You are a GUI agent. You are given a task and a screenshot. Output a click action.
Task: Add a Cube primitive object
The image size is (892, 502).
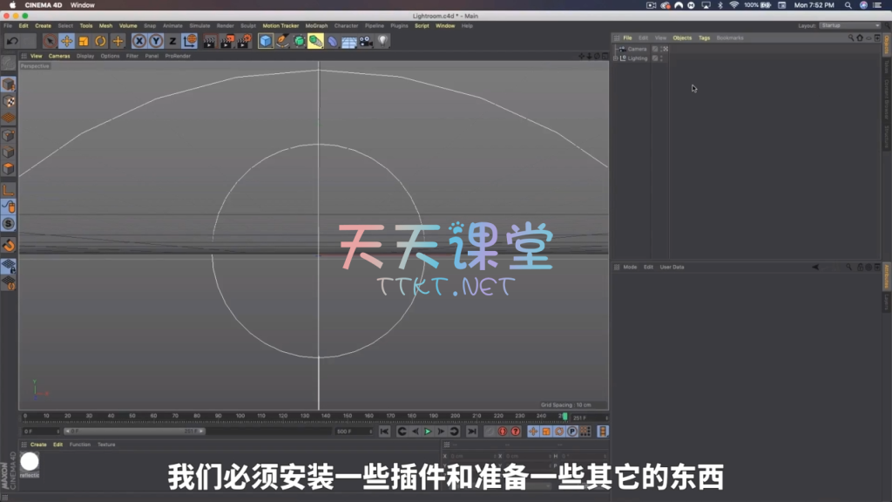266,41
